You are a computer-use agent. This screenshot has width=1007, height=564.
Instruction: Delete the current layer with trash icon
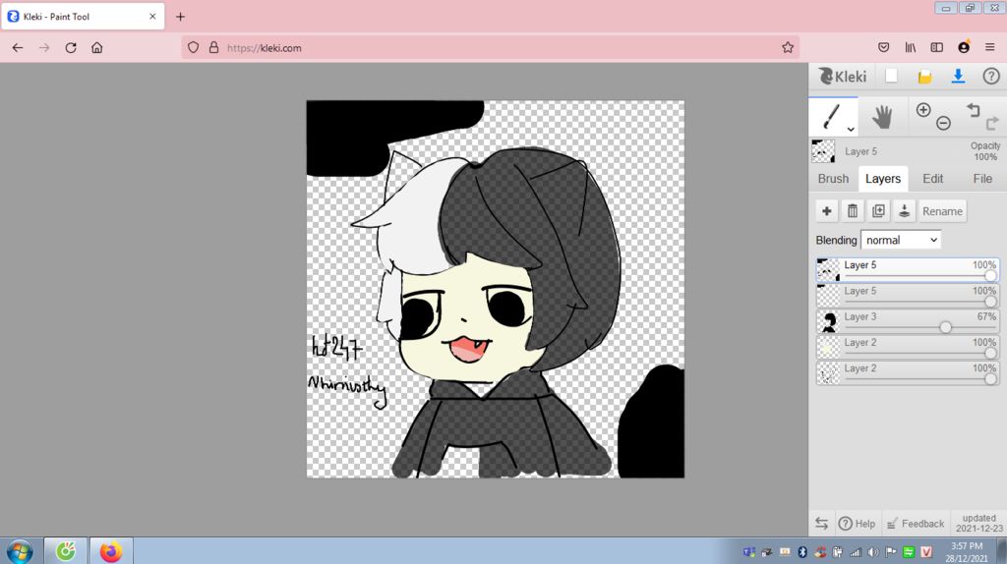(x=853, y=211)
